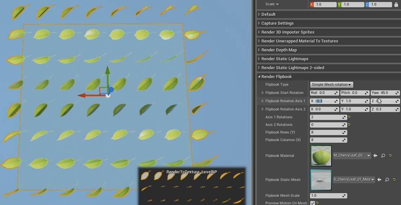Click Rotation Axis 2 Z 0.3 field
This screenshot has height=205, width=401.
click(x=385, y=109)
